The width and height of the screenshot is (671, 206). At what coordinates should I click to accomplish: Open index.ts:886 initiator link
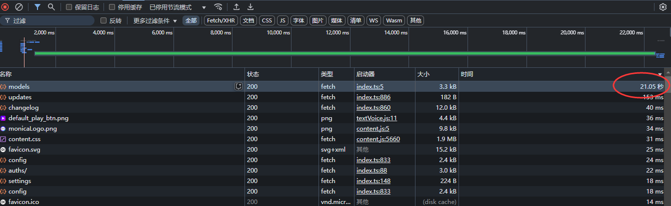[x=373, y=97]
